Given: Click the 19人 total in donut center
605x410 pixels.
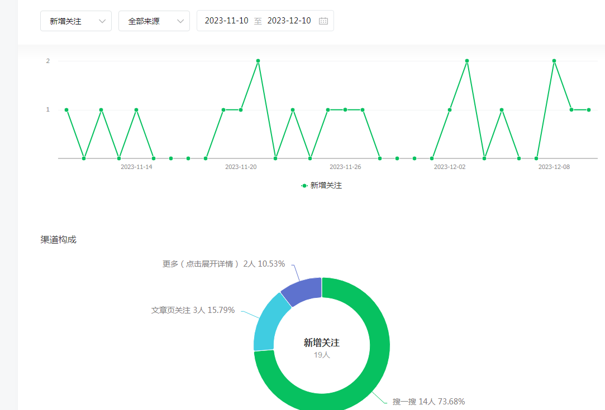Looking at the screenshot, I should pos(322,355).
